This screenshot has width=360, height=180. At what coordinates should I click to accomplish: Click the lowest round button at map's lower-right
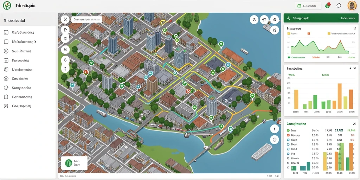click(x=274, y=139)
